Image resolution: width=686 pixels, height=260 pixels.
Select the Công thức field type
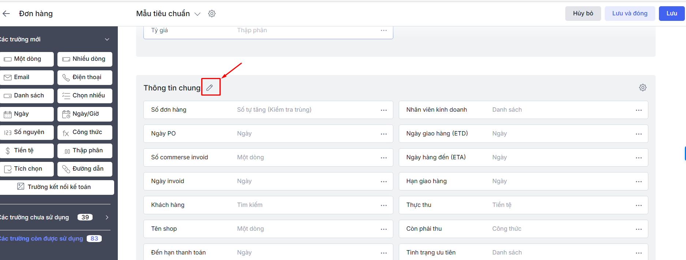point(85,132)
